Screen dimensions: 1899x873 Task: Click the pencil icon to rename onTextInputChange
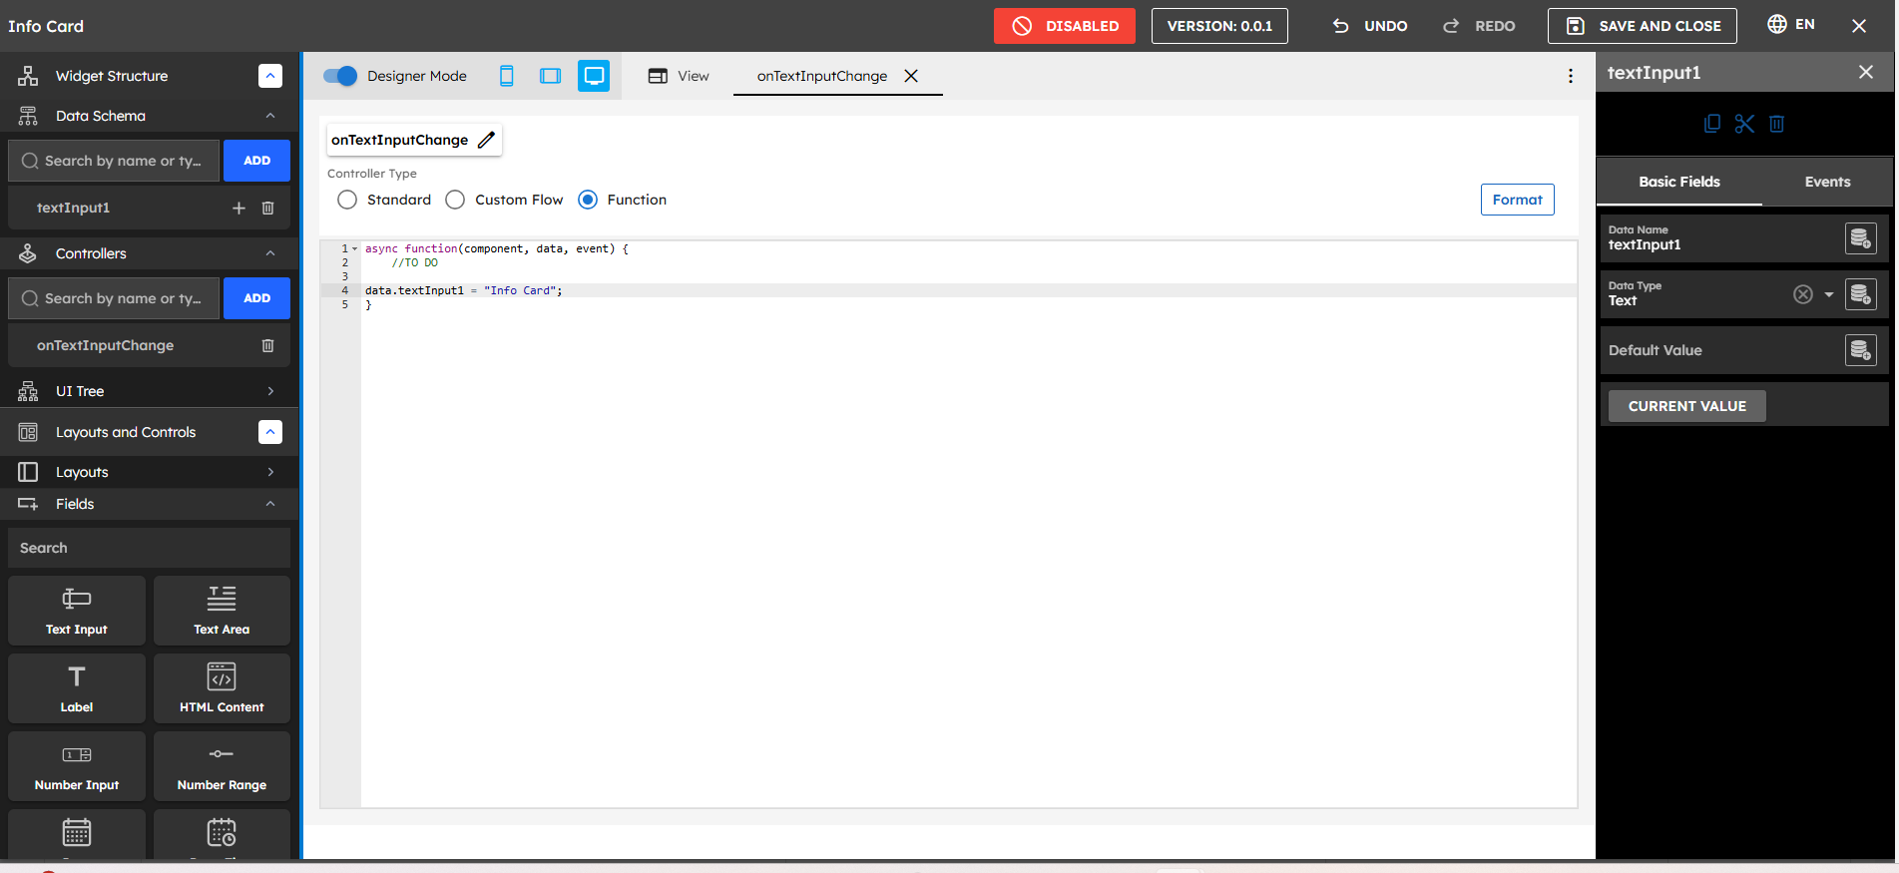(486, 140)
